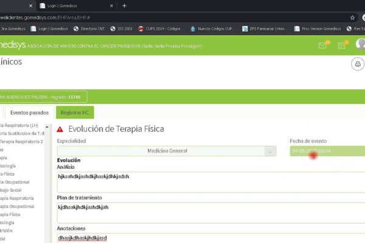Click the sidebar scroll up arrow

47,127
